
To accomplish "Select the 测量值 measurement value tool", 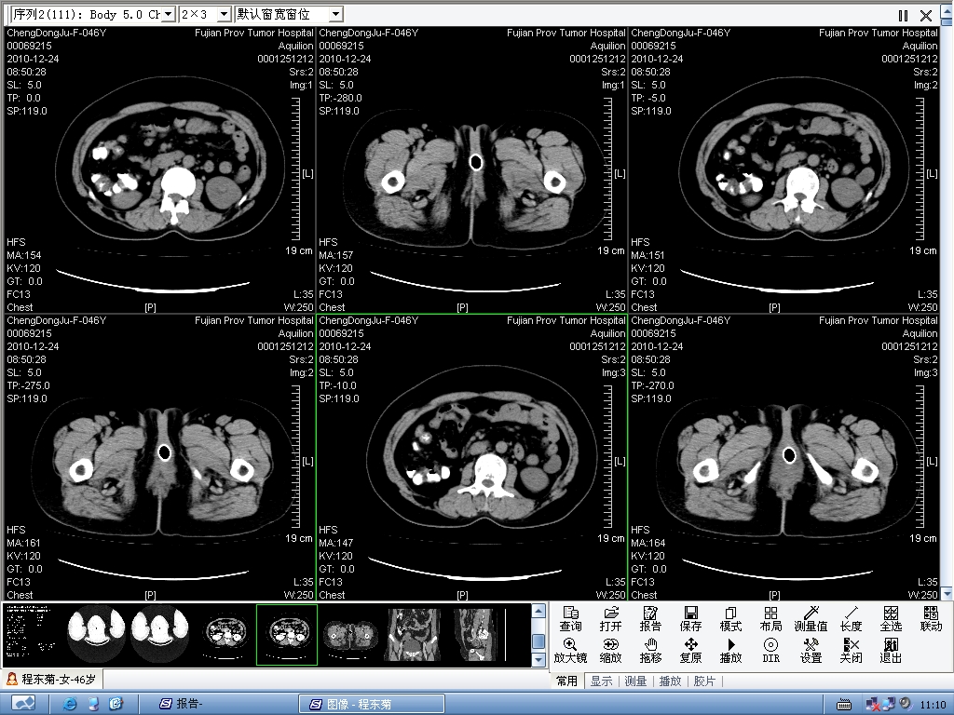I will [811, 619].
